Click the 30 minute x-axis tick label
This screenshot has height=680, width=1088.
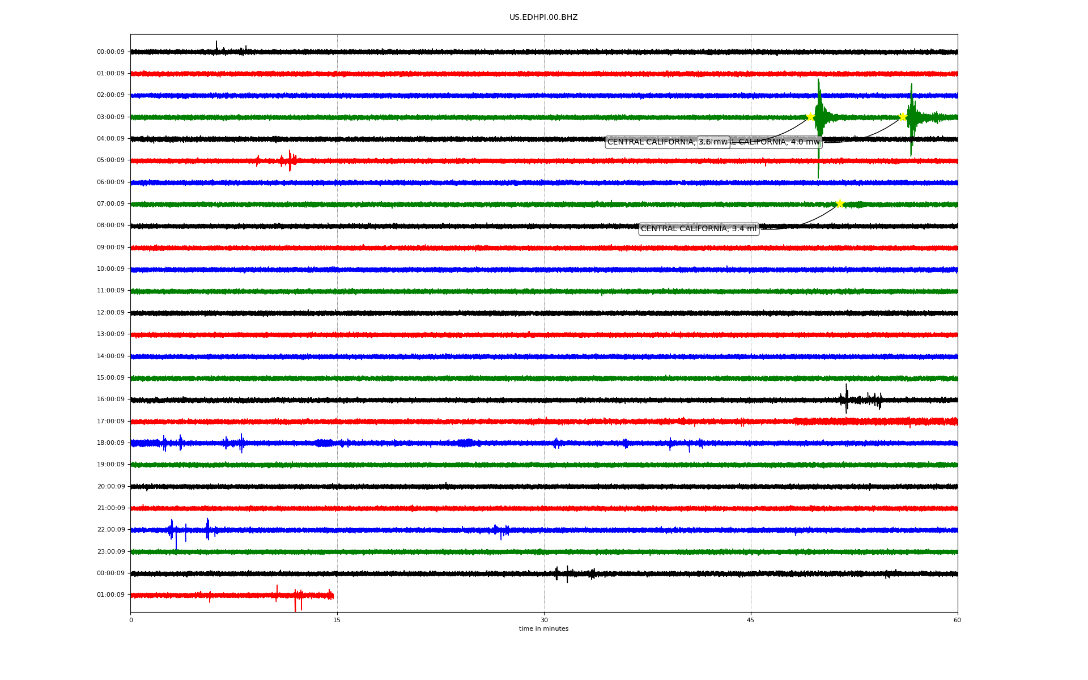544,620
